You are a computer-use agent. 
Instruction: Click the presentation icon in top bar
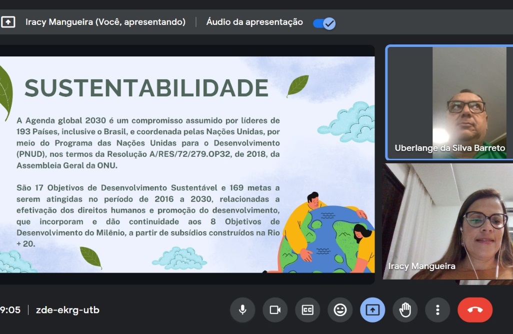click(x=8, y=22)
